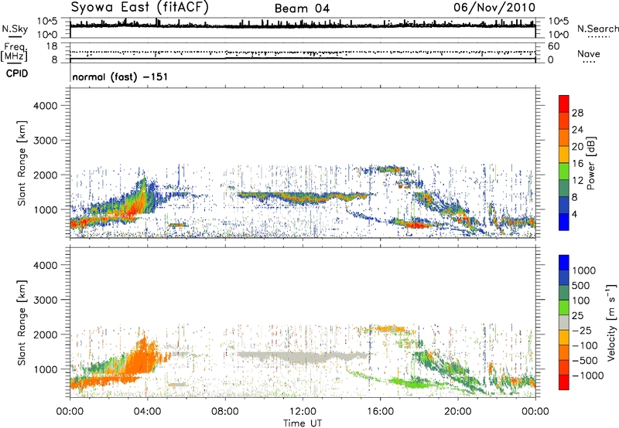The image size is (619, 428).
Task: Click the 'normal (fast) -151' mode text
Action: point(120,76)
